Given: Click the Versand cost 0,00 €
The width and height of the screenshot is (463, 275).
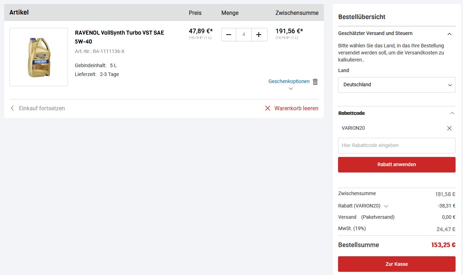Looking at the screenshot, I should (449, 217).
